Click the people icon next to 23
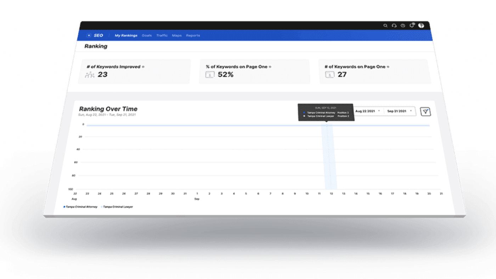 [90, 75]
